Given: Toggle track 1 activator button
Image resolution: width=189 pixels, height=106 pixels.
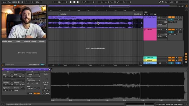Looking at the screenshot, I should [x=171, y=17].
